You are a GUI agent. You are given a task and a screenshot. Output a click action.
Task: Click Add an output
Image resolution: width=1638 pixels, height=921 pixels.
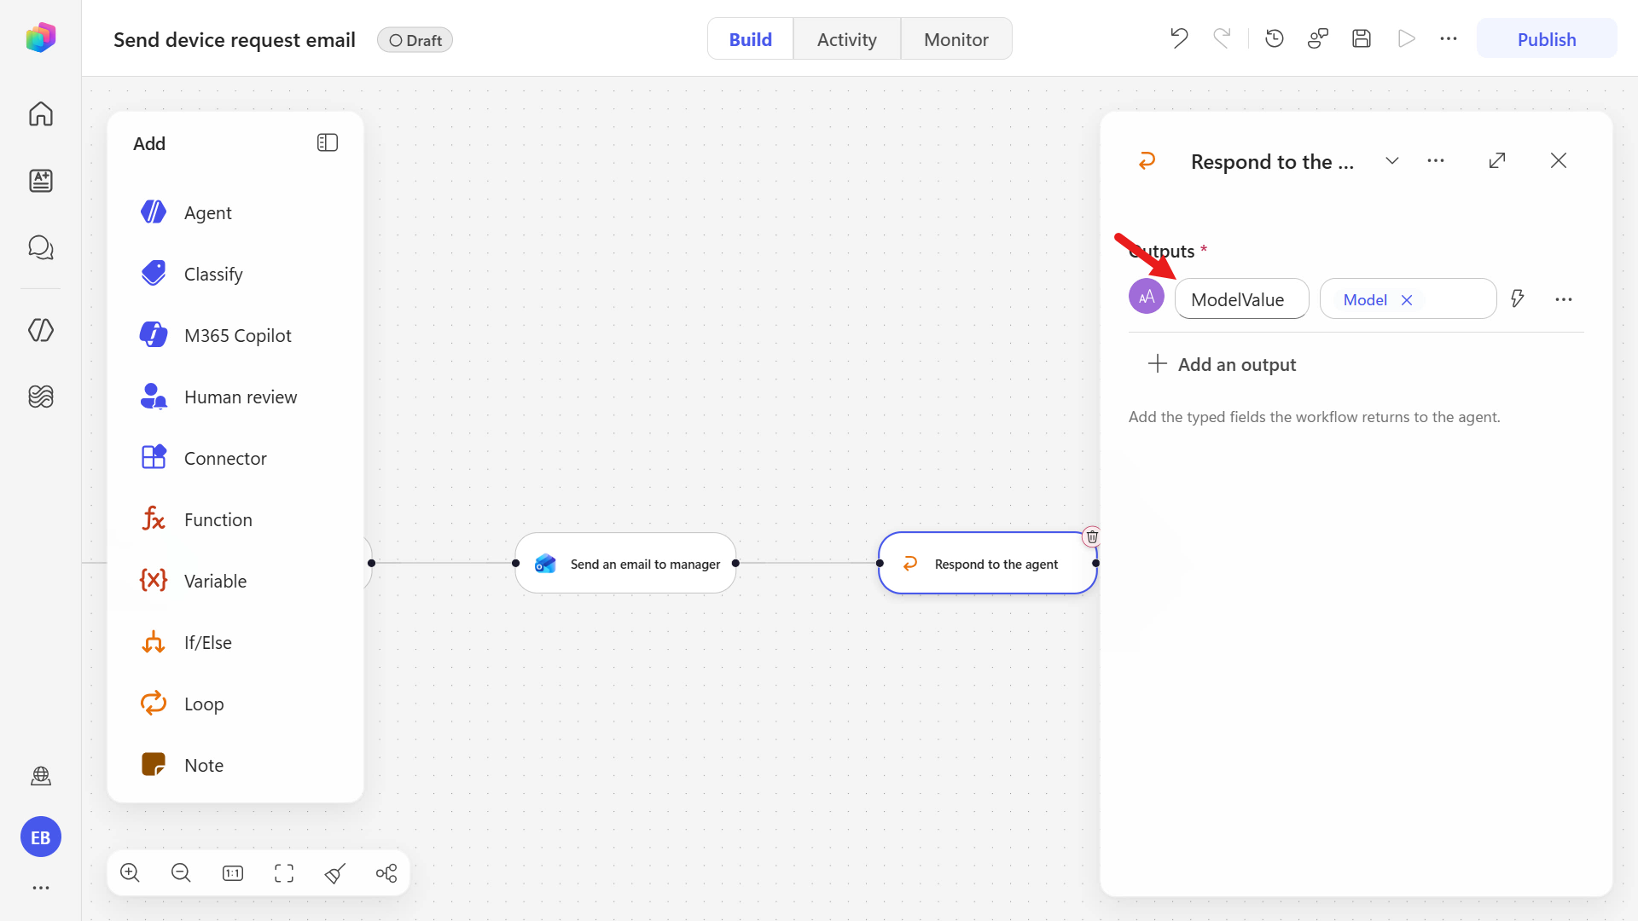pos(1223,364)
